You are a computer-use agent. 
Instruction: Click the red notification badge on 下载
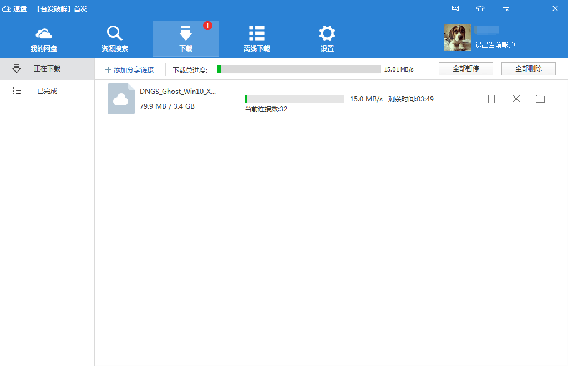click(207, 26)
